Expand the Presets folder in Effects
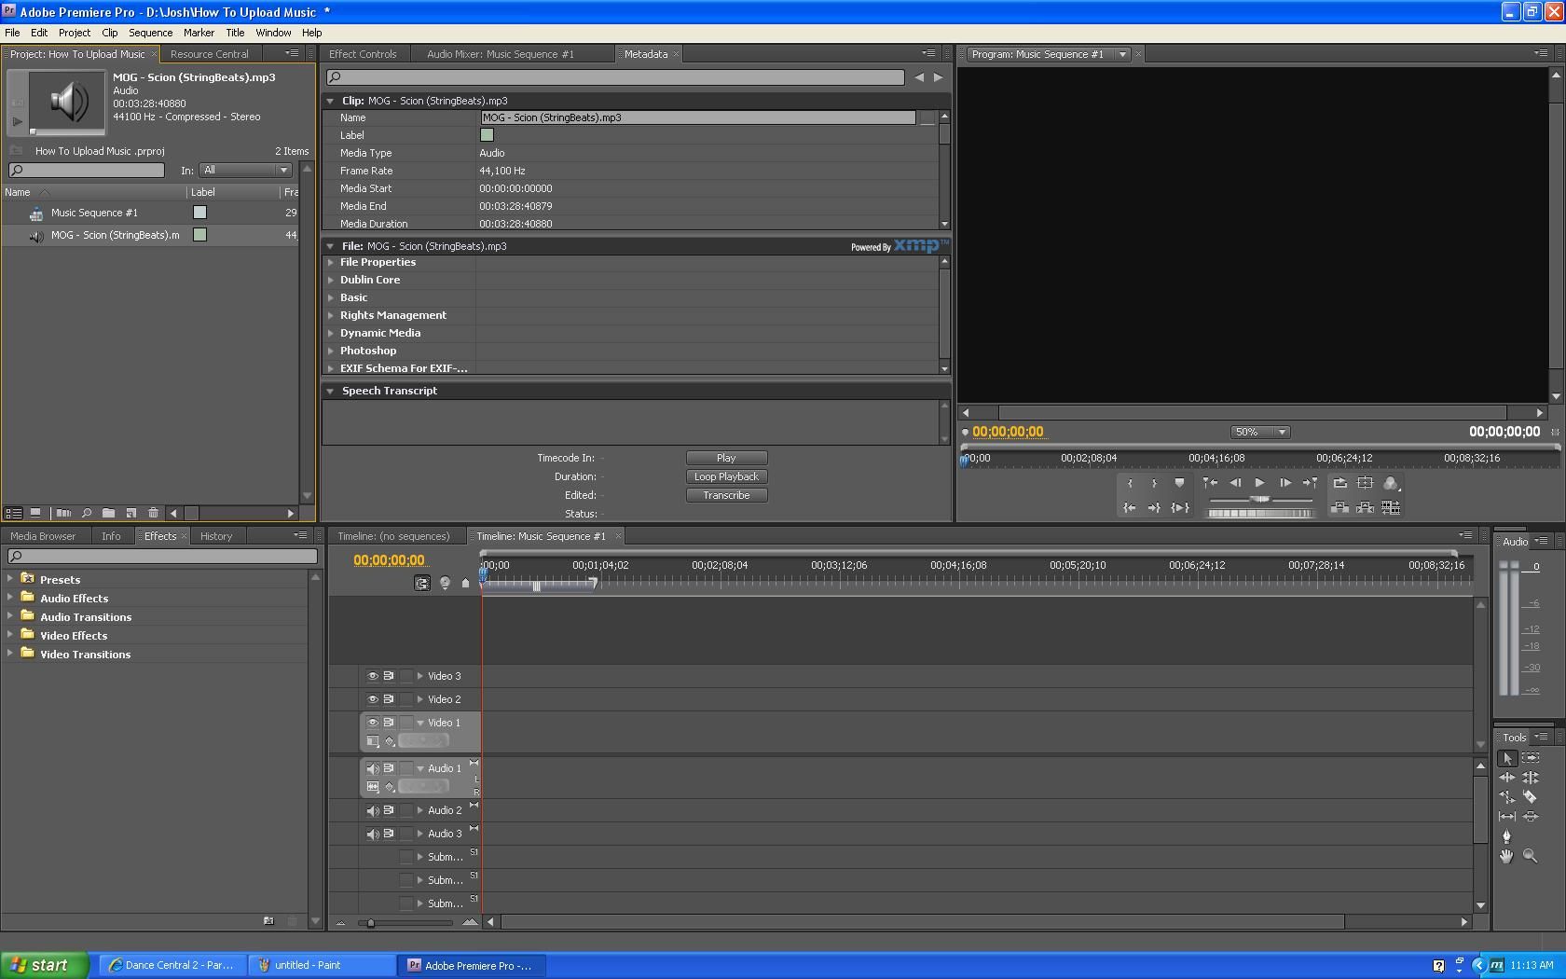 click(x=10, y=578)
